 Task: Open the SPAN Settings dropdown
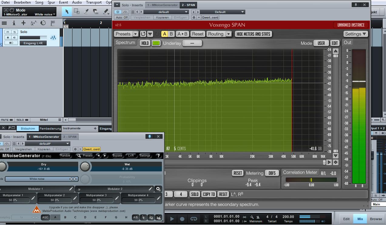point(356,34)
